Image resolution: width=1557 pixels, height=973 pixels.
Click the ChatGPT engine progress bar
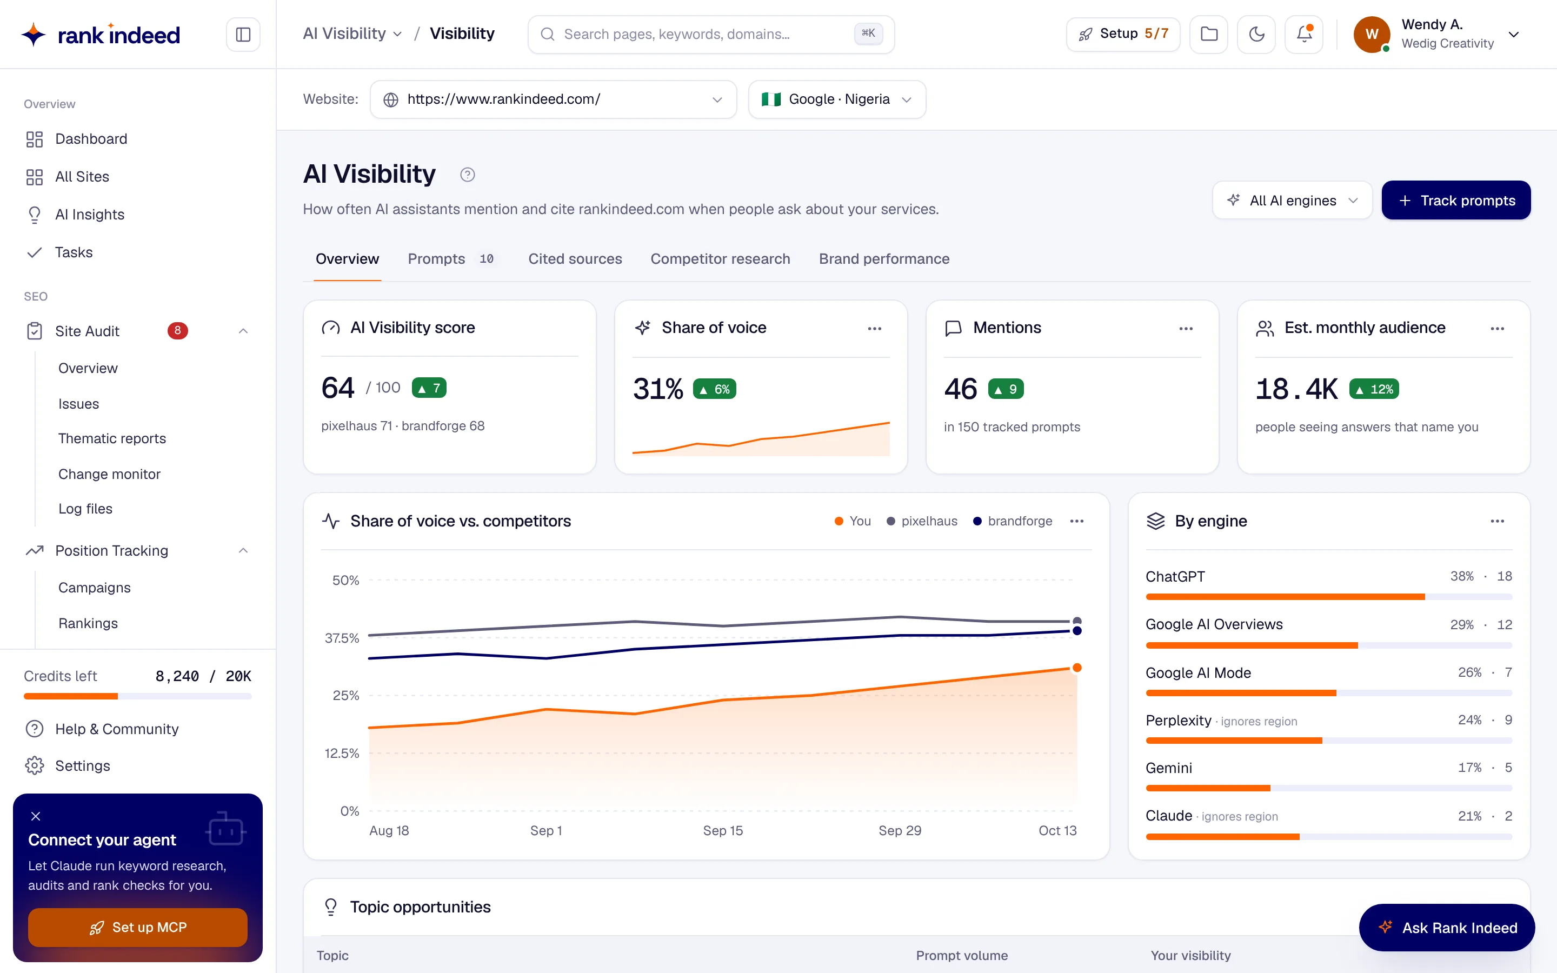[x=1329, y=597]
